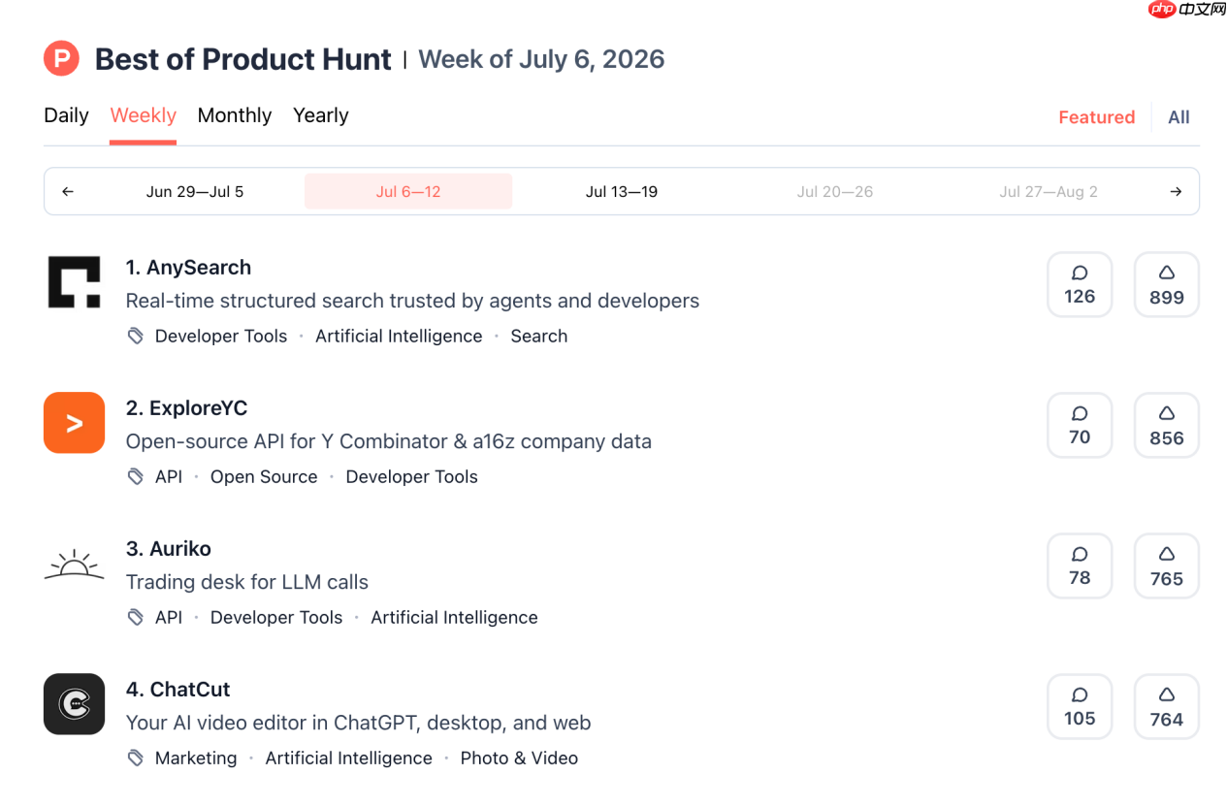Open the 2. ExploreYC title link
The width and height of the screenshot is (1227, 807).
186,408
